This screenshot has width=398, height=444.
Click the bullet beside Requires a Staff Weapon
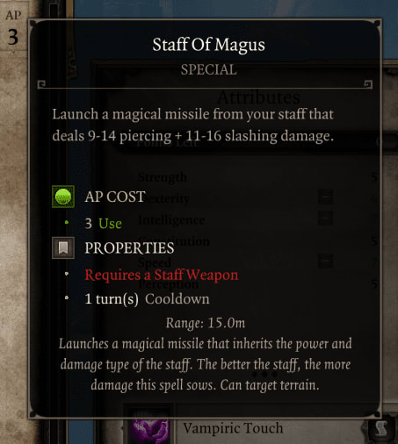67,274
